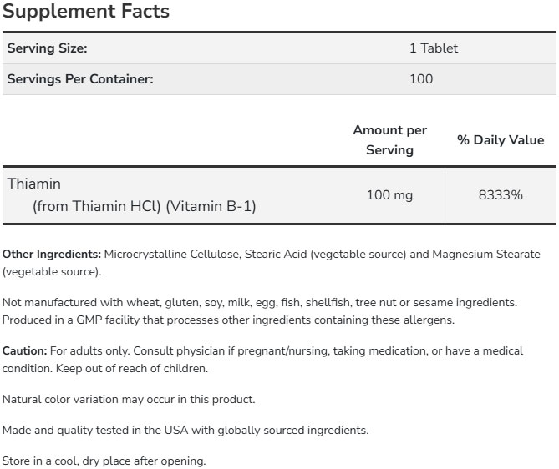
Task: Click the Serving Size label
Action: (x=47, y=48)
